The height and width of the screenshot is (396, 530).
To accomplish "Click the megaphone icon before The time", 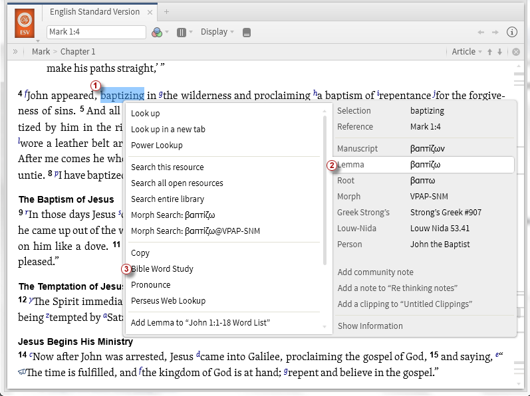I will [22, 372].
